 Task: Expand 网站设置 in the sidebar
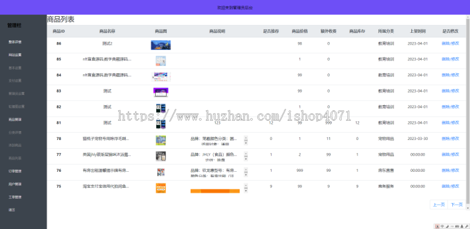pyautogui.click(x=15, y=55)
